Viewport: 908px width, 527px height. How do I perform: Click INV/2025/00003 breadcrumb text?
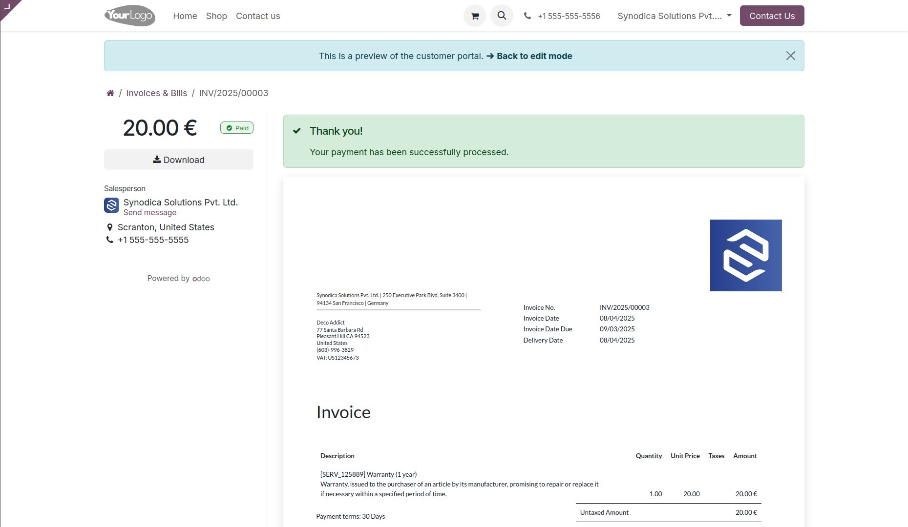tap(233, 93)
